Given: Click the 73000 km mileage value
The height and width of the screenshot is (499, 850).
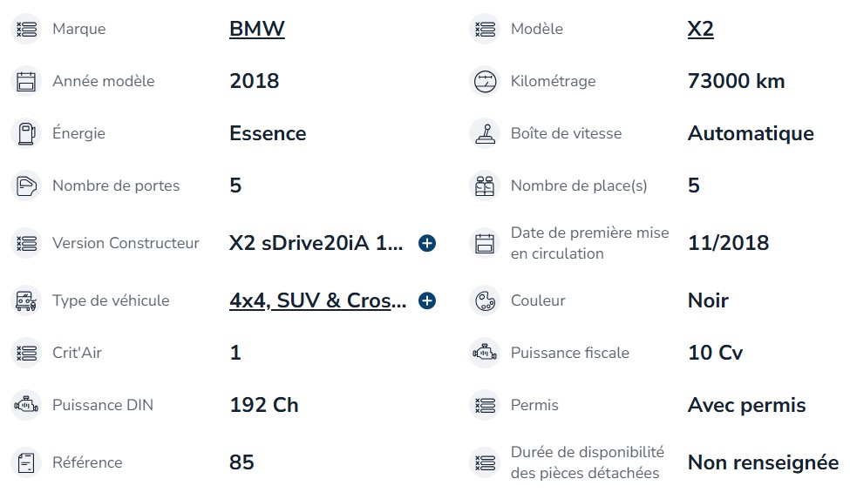Looking at the screenshot, I should (736, 81).
